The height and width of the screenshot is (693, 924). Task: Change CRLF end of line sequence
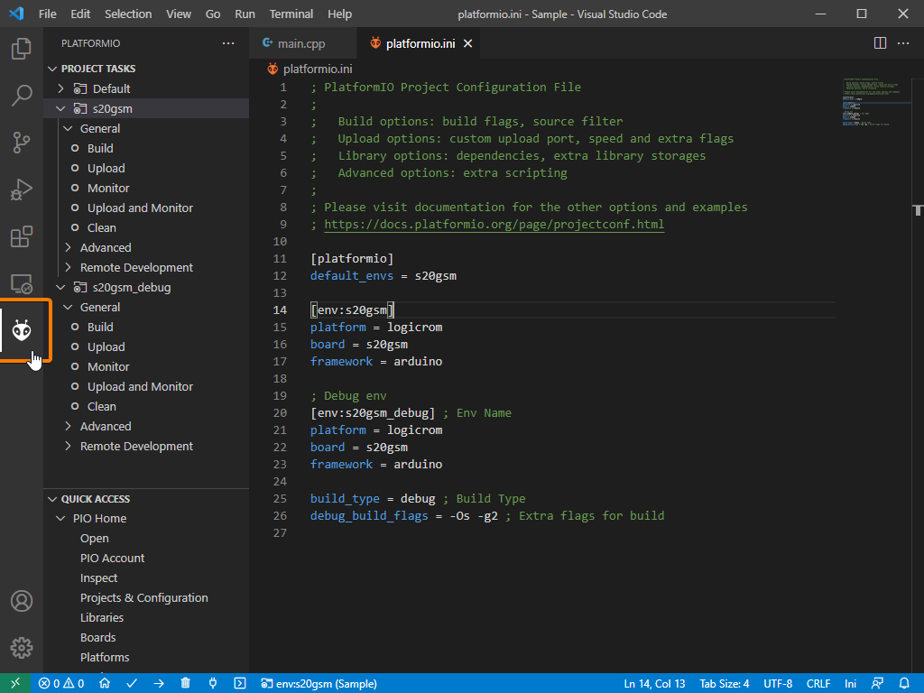pyautogui.click(x=818, y=683)
